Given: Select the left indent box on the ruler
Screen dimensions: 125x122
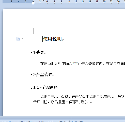Looking at the screenshot, I should point(33,4).
